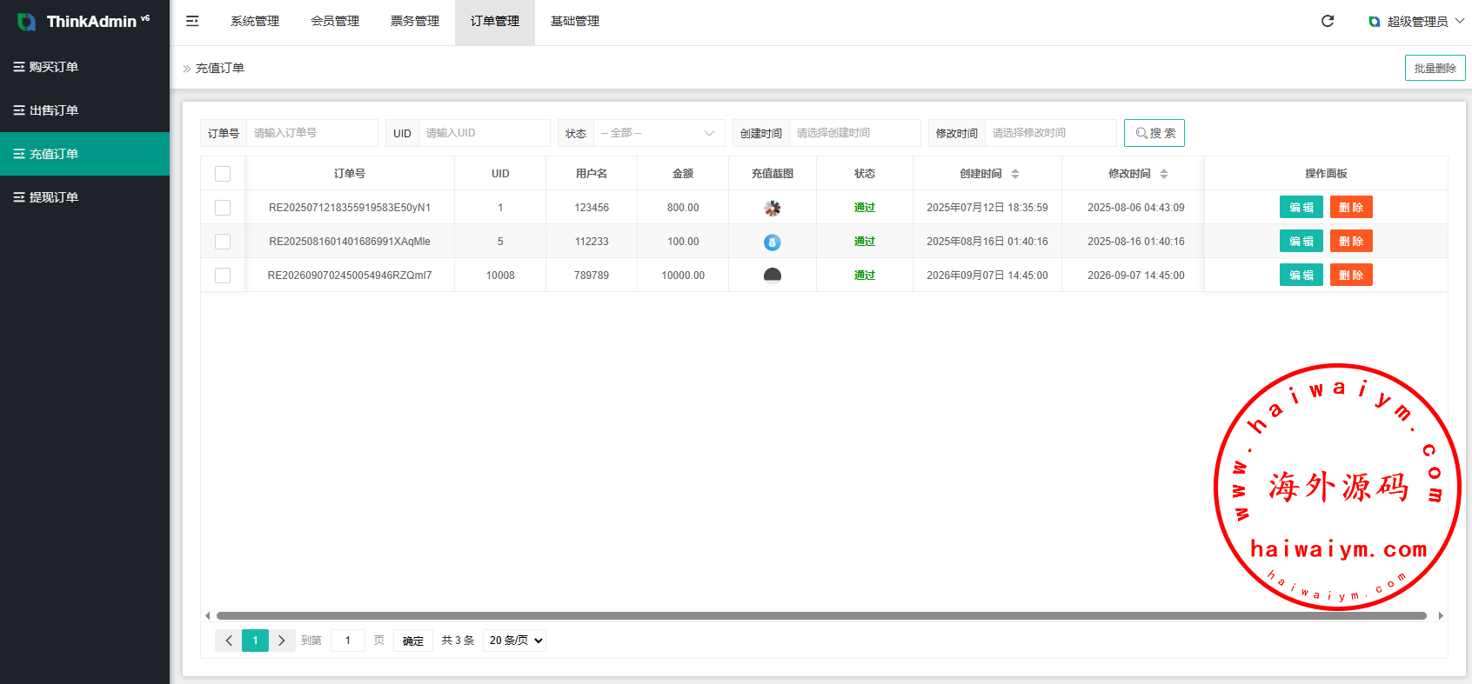Go to next page arrow
The height and width of the screenshot is (684, 1472).
(x=282, y=641)
